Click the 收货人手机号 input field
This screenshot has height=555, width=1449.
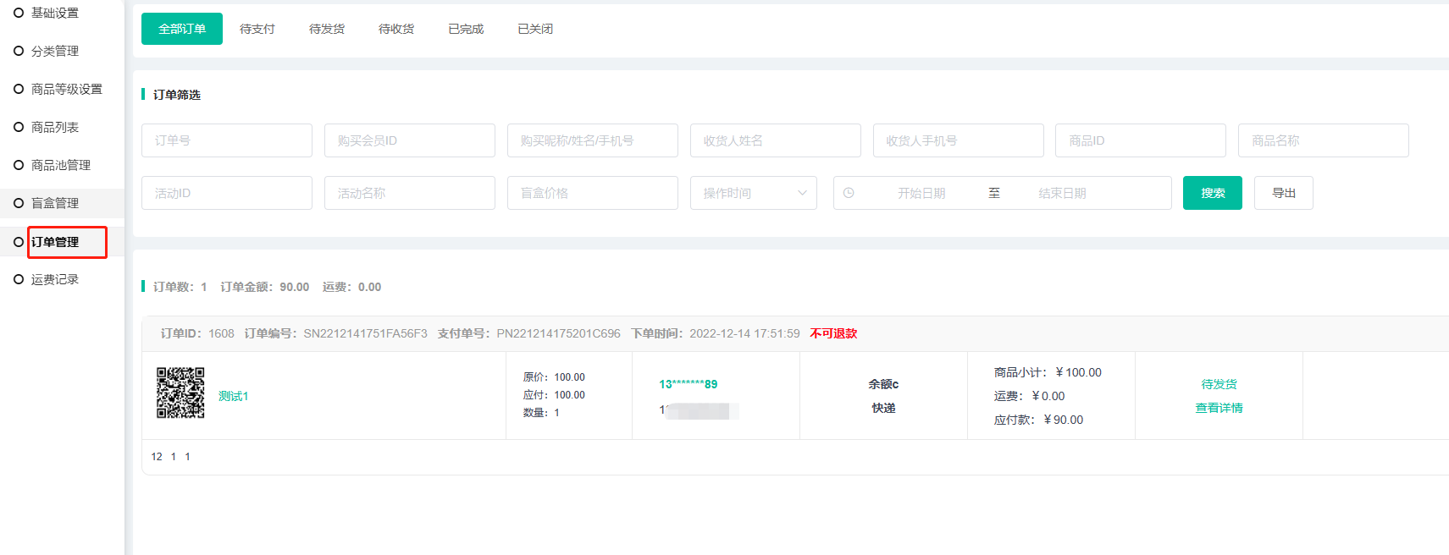(x=958, y=140)
